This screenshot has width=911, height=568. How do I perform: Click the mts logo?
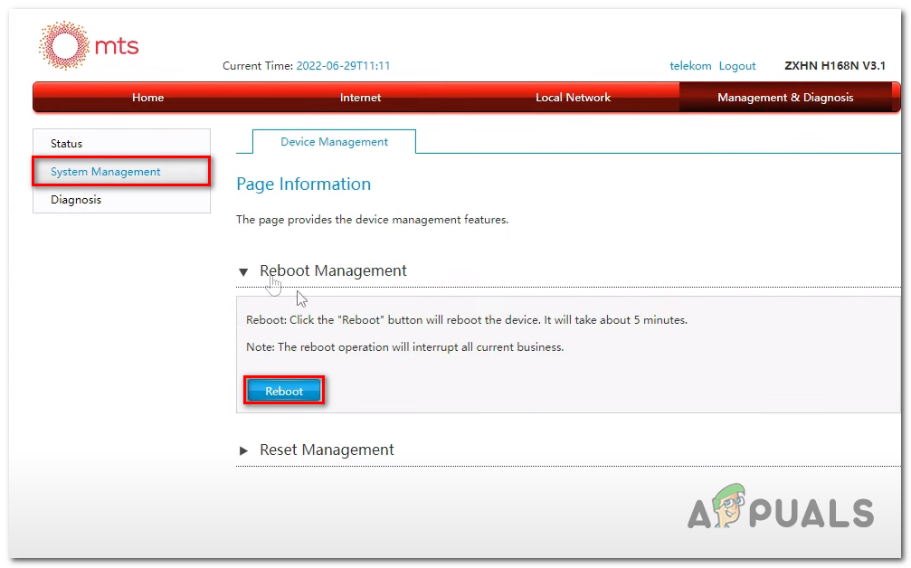click(89, 45)
